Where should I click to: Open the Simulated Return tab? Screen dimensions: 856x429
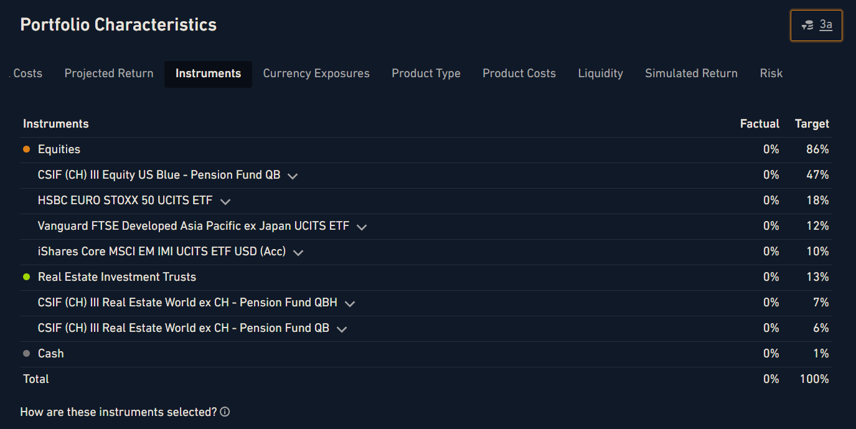tap(691, 73)
